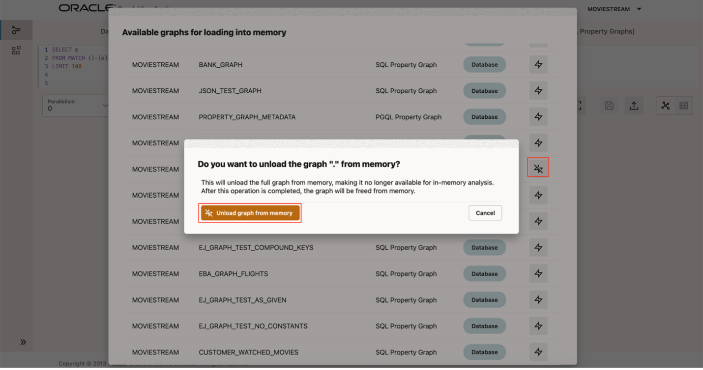Screen dimensions: 703x370
Task: Load PROPERTY_GRAPH_METADATA with its lightning icon
Action: (538, 117)
